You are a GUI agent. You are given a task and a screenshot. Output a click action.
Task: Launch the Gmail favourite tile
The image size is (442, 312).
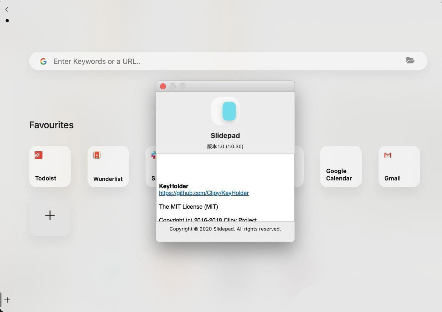[399, 166]
